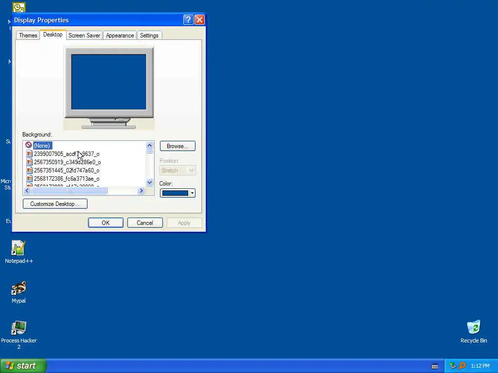The image size is (498, 373).
Task: Click the image icon beside 2399007905_acdf
Action: [30, 153]
